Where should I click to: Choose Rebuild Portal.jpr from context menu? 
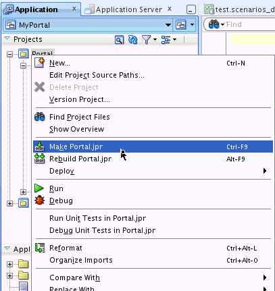(x=153, y=159)
